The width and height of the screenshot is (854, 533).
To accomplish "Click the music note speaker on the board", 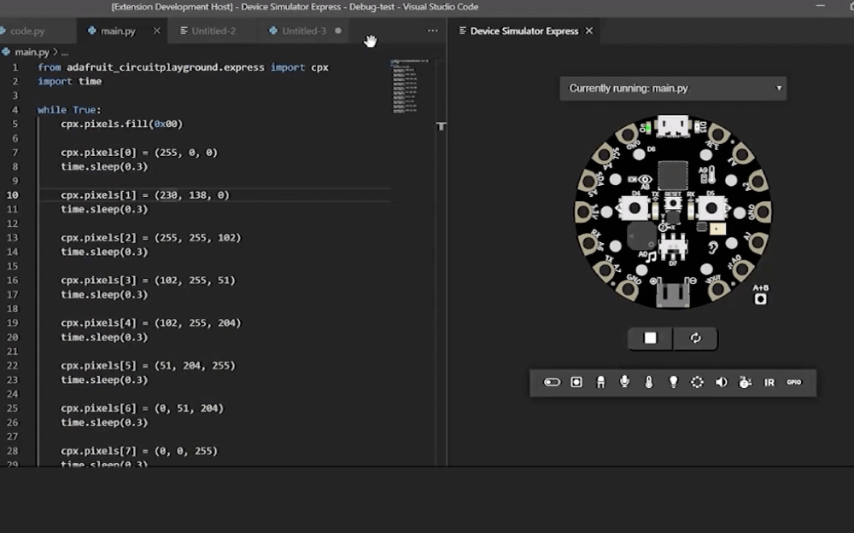I will [651, 256].
